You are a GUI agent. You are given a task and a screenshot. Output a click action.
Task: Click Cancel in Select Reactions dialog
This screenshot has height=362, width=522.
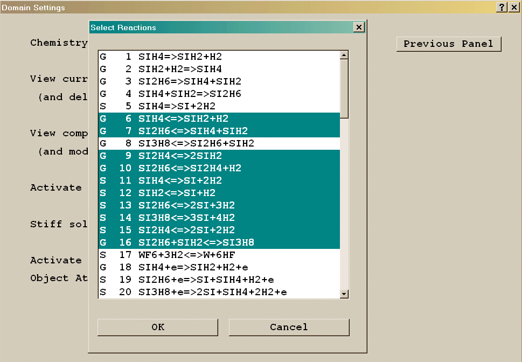coord(289,327)
